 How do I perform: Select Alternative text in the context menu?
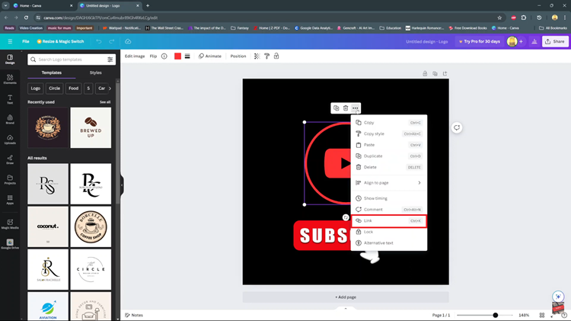[x=389, y=243]
